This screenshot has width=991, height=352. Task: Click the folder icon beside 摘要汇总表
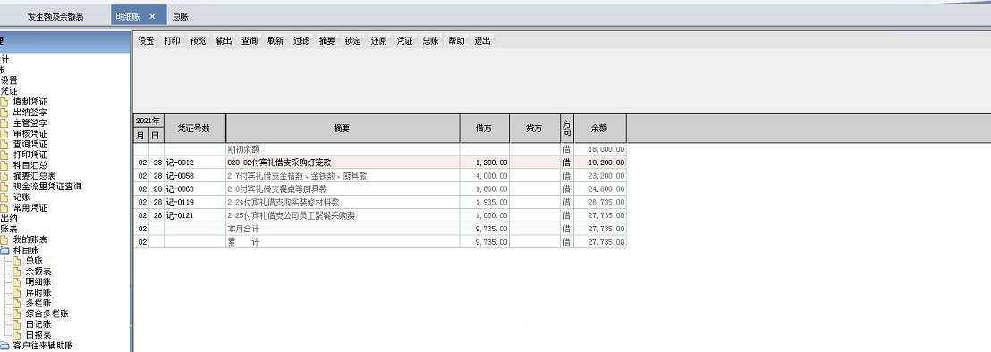click(4, 176)
